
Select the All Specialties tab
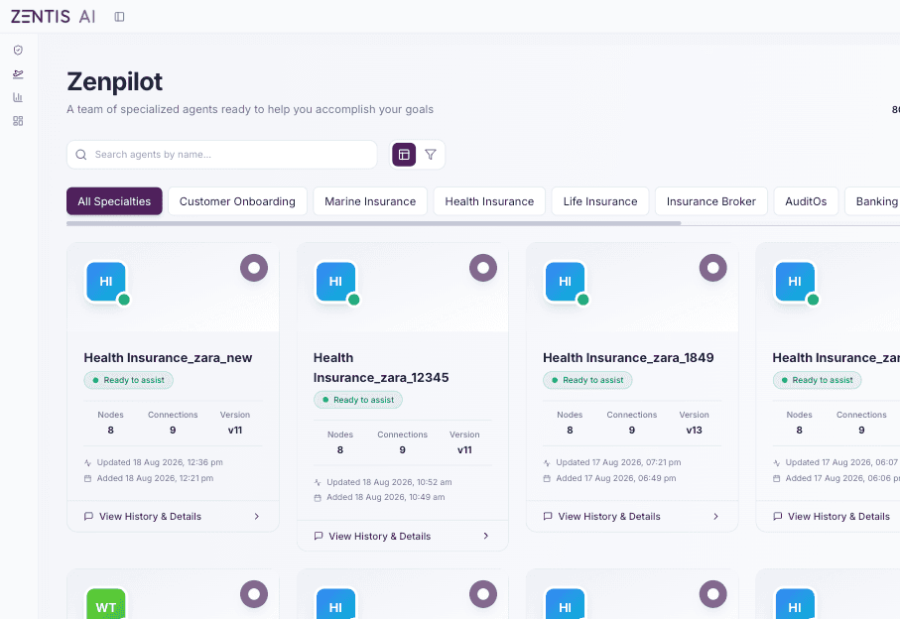click(x=114, y=201)
